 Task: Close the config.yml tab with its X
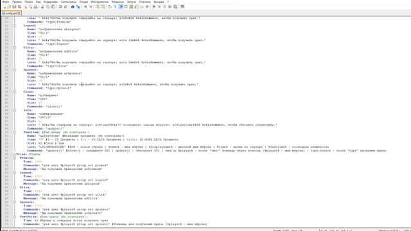[x=19, y=13]
